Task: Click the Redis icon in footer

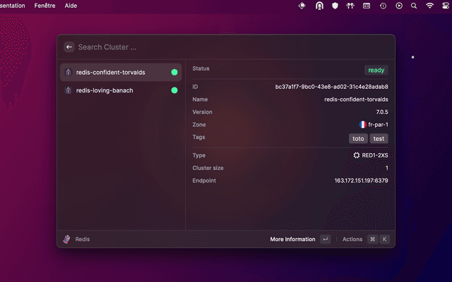Action: 67,240
